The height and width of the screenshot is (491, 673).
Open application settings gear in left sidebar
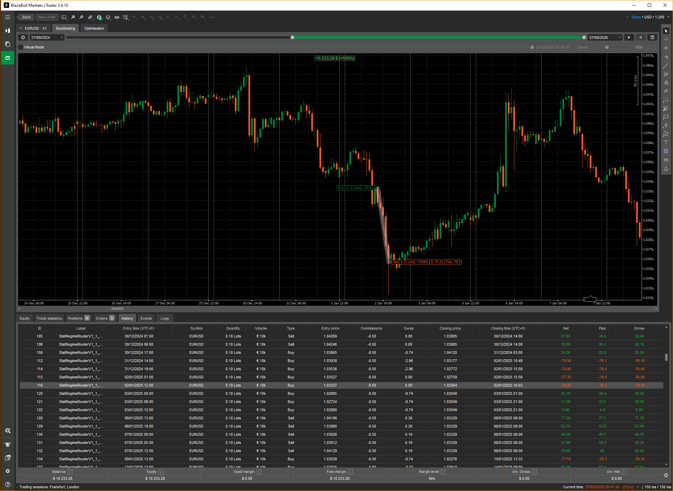pyautogui.click(x=8, y=471)
